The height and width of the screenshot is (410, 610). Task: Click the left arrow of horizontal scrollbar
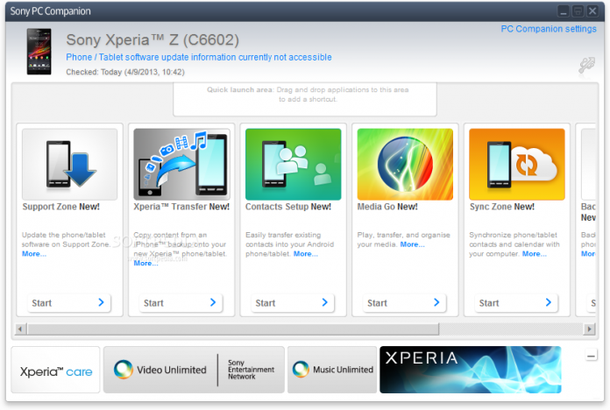(x=21, y=329)
